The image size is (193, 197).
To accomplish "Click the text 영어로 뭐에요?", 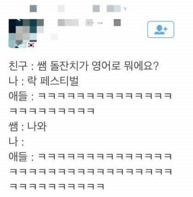I will pos(125,66).
